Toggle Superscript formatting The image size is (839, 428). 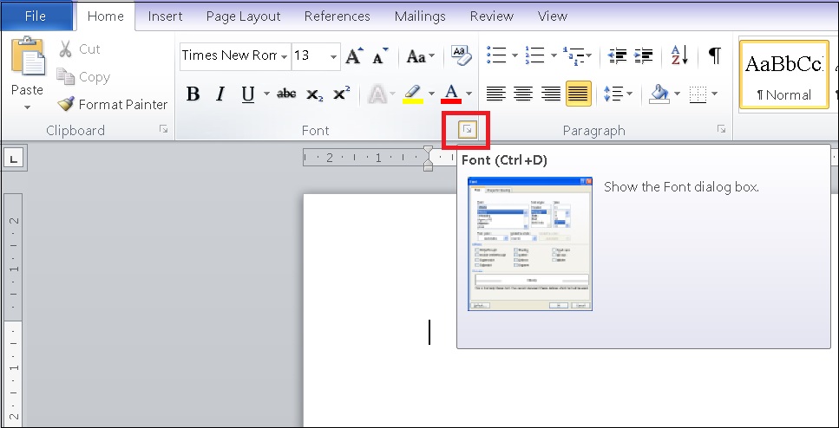click(341, 94)
